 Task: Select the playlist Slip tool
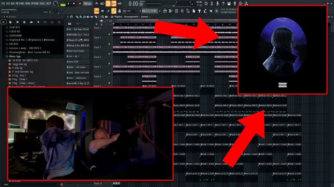(x=92, y=17)
